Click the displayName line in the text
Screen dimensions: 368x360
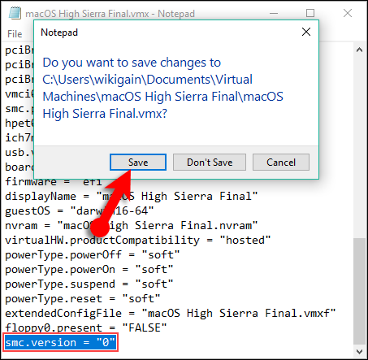[x=132, y=196]
